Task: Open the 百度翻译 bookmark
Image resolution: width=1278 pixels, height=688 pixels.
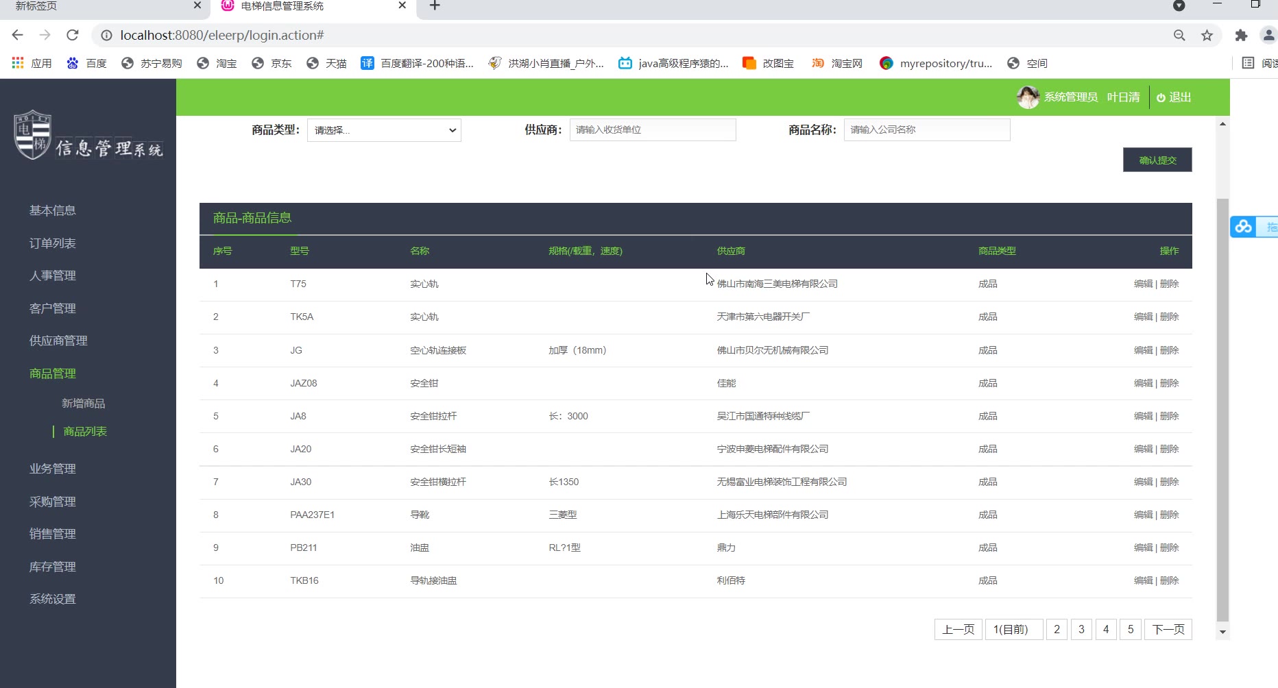Action: point(417,63)
